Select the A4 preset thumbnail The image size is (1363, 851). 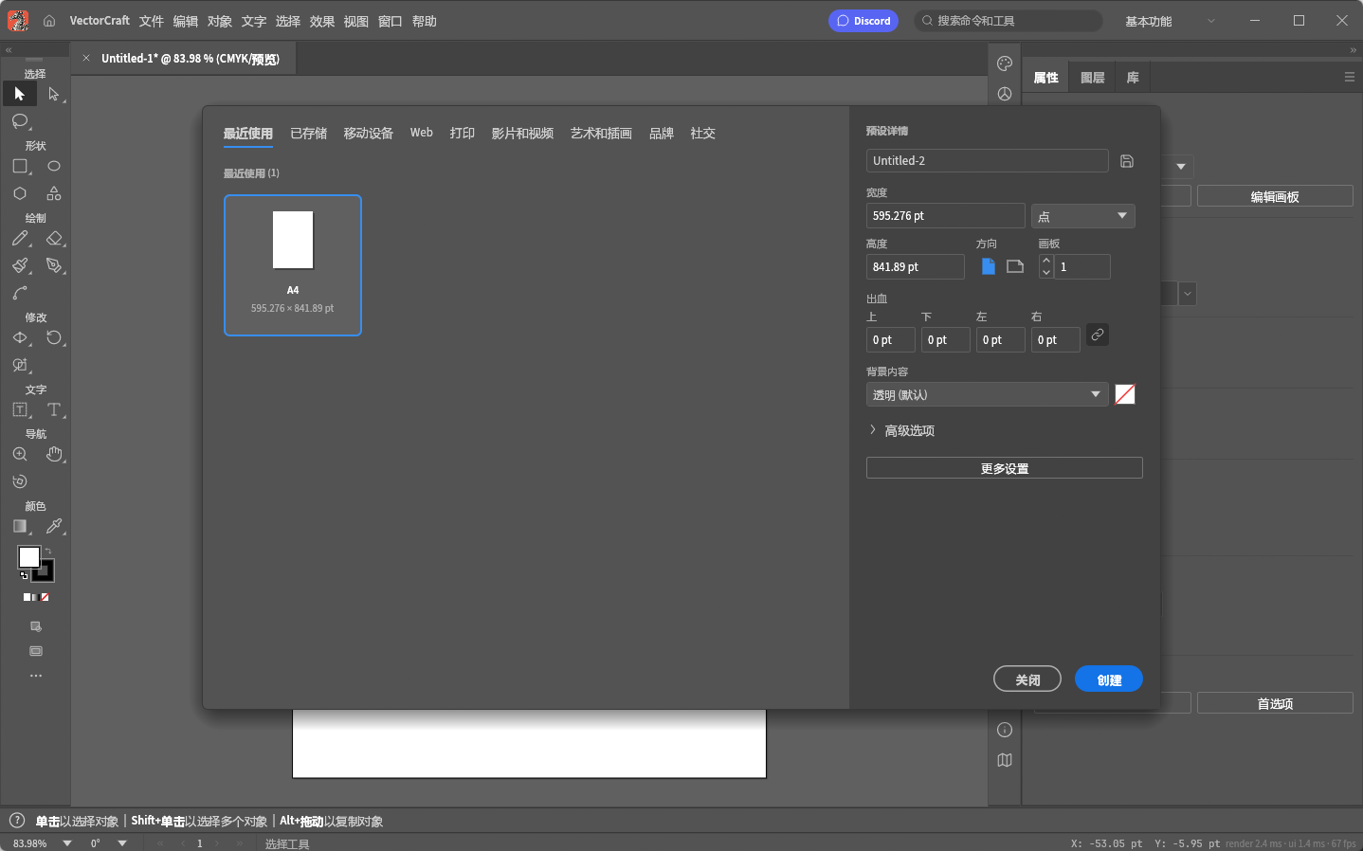point(293,265)
